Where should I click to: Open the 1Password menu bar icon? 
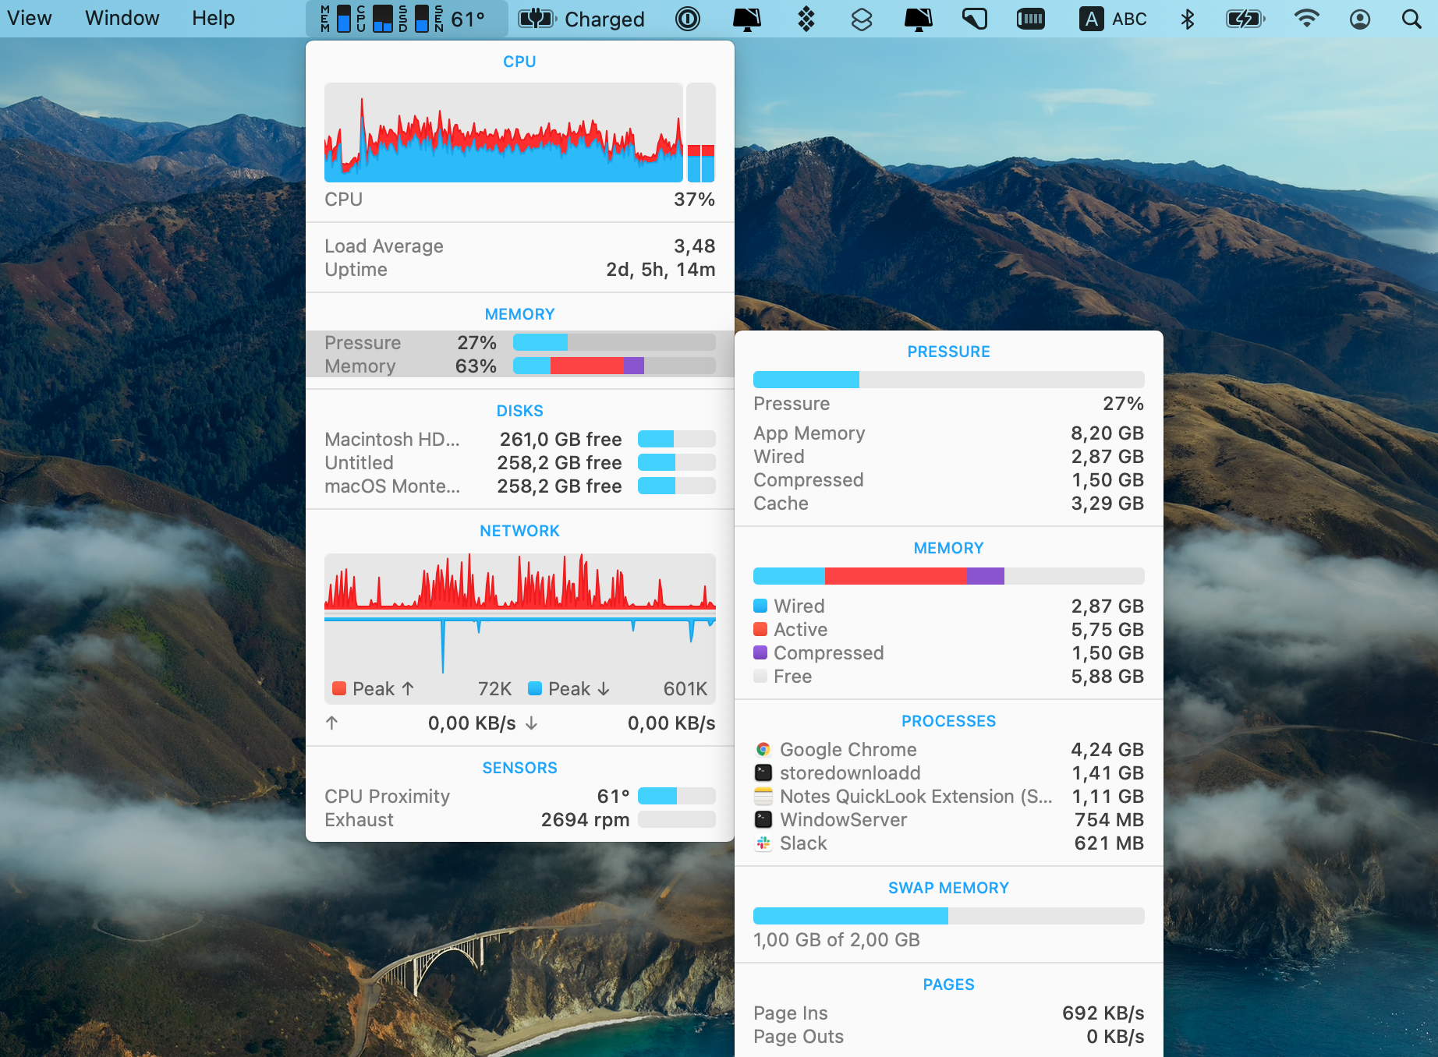coord(688,19)
